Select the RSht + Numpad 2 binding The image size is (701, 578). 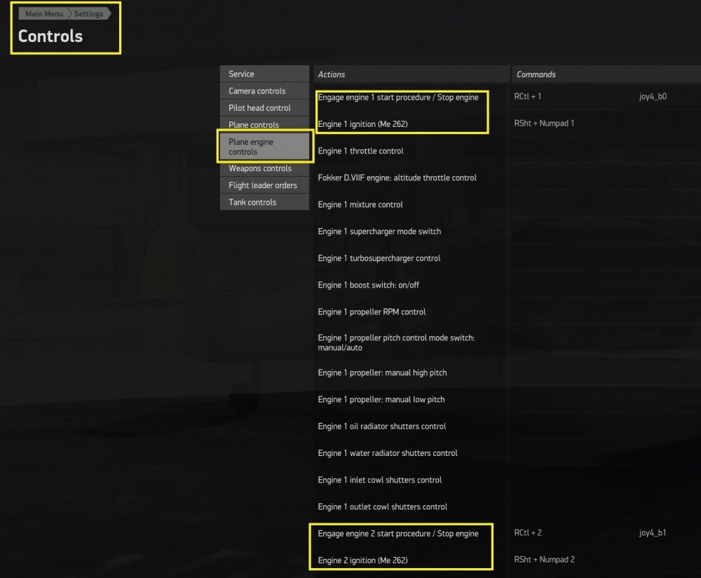pos(546,559)
